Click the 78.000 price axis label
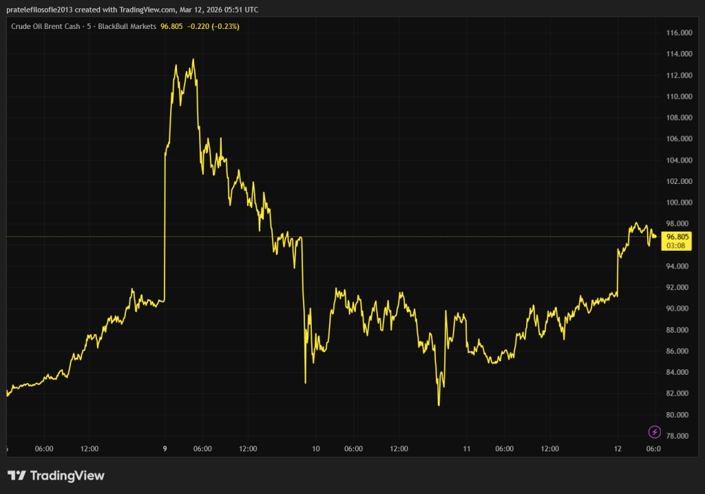 pos(678,436)
